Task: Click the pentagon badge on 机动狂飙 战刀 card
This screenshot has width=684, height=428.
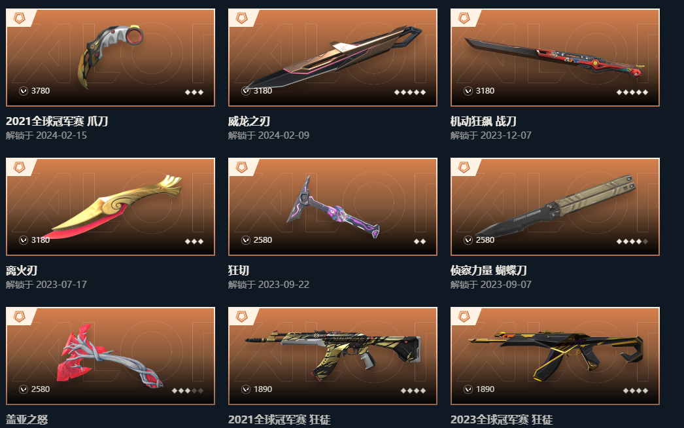Action: coord(464,18)
